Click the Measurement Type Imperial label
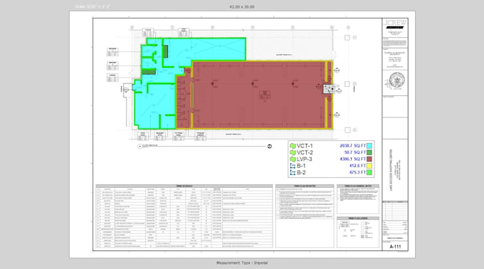484x269 pixels. [x=242, y=263]
